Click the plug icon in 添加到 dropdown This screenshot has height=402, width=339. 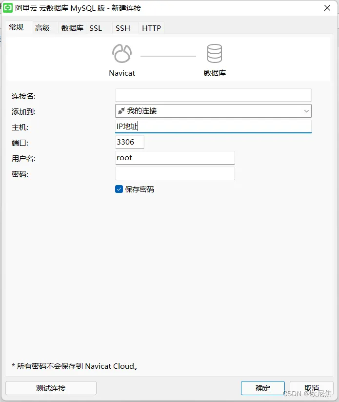pos(121,111)
